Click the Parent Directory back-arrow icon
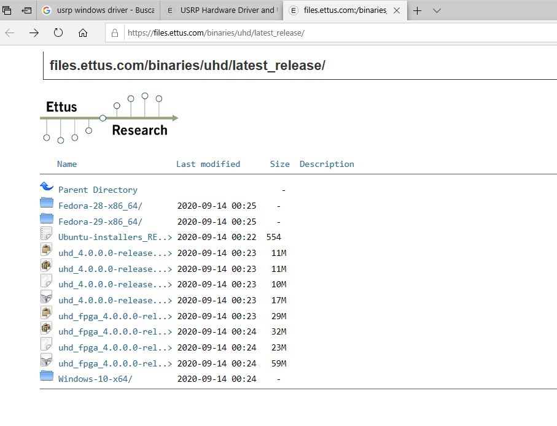Image resolution: width=557 pixels, height=426 pixels. point(47,186)
